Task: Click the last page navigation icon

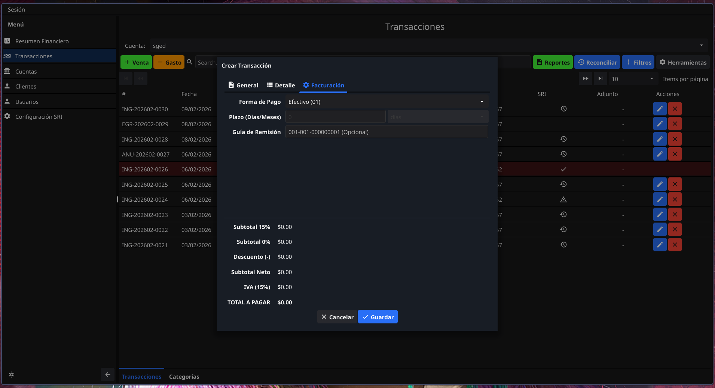Action: coord(600,79)
